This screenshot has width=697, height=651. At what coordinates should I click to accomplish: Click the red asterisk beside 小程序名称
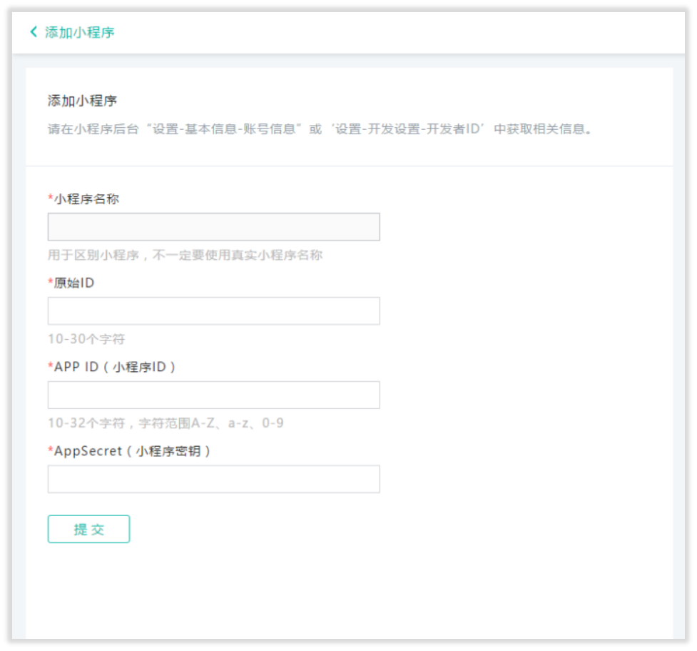tap(51, 199)
